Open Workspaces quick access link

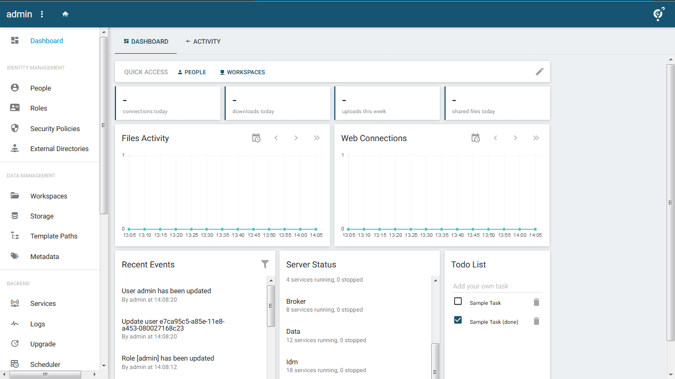(x=243, y=72)
